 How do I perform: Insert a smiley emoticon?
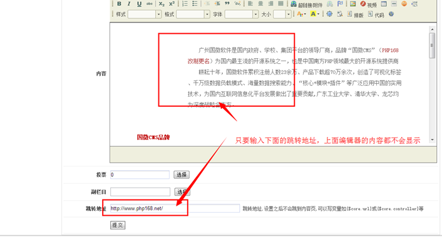click(404, 4)
